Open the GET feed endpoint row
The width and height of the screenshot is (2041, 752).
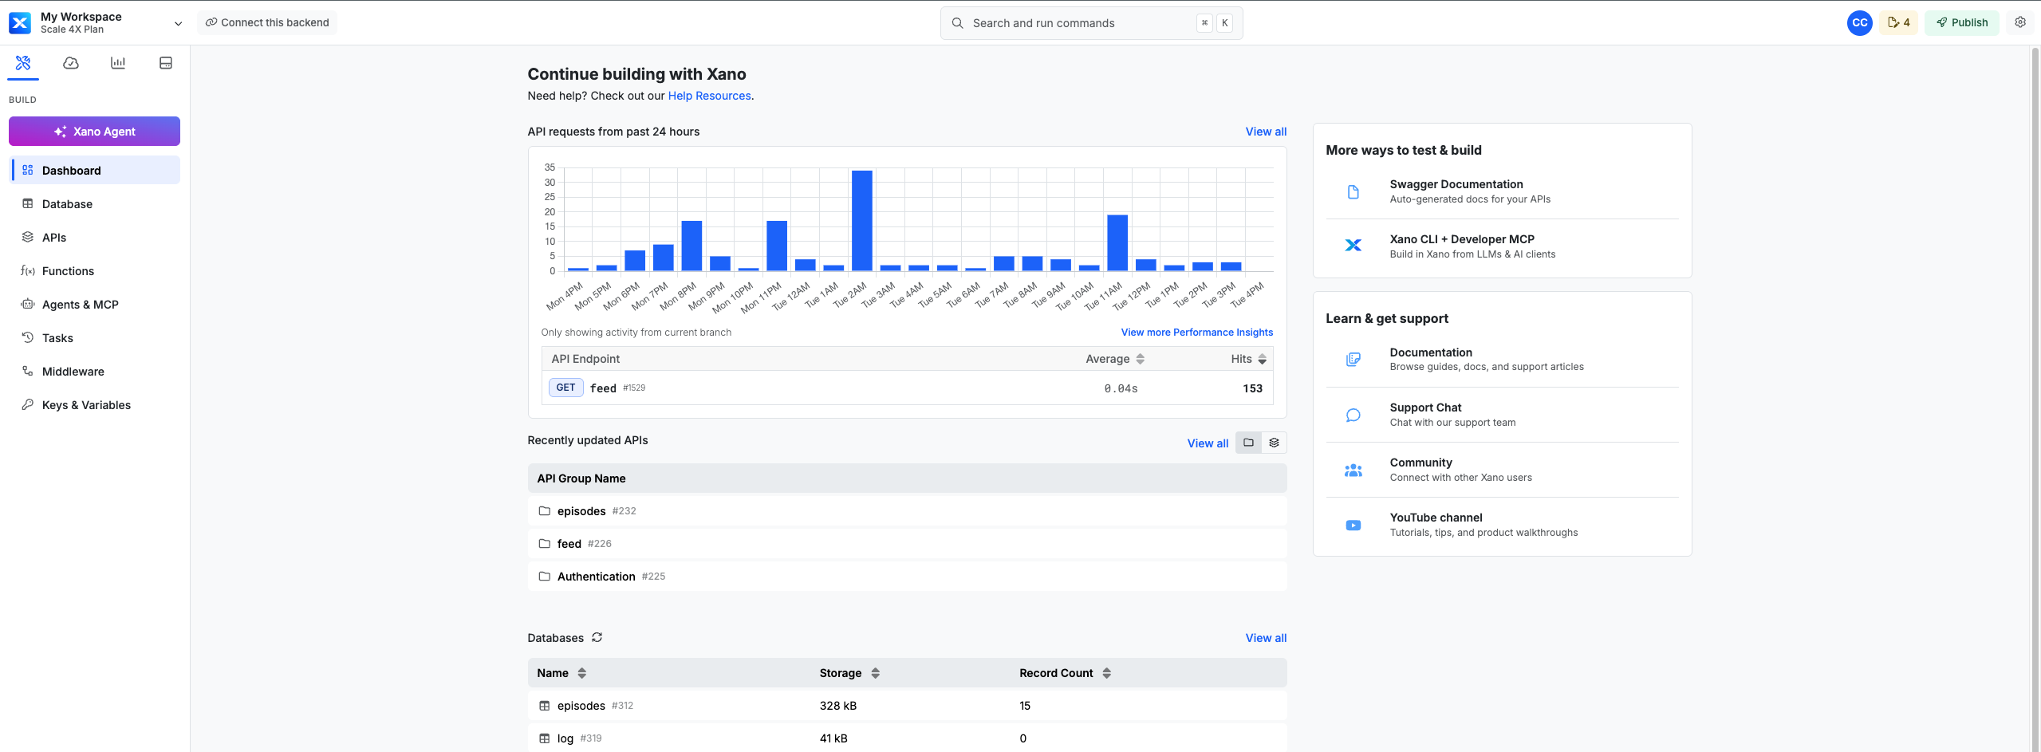pyautogui.click(x=908, y=388)
